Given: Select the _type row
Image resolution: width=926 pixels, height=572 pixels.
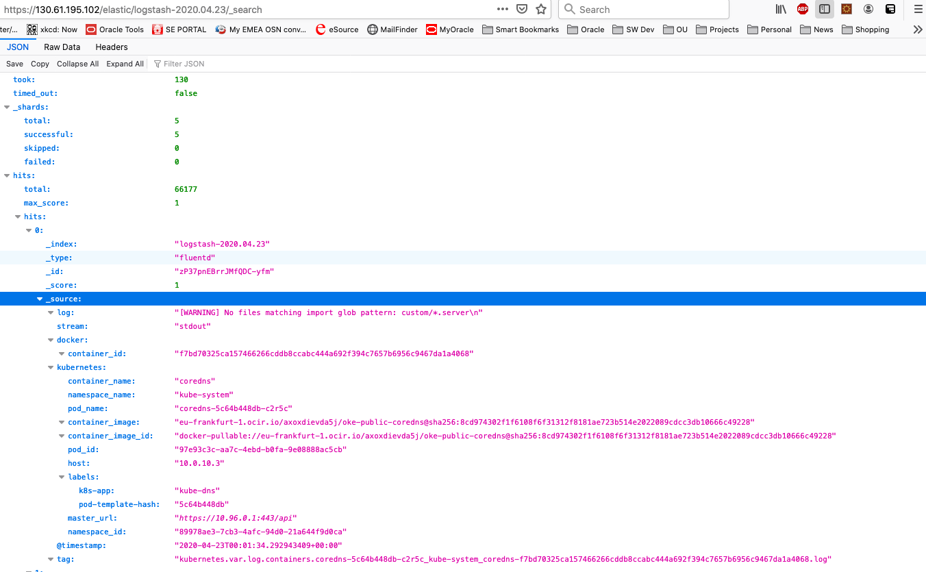Looking at the screenshot, I should coord(463,258).
